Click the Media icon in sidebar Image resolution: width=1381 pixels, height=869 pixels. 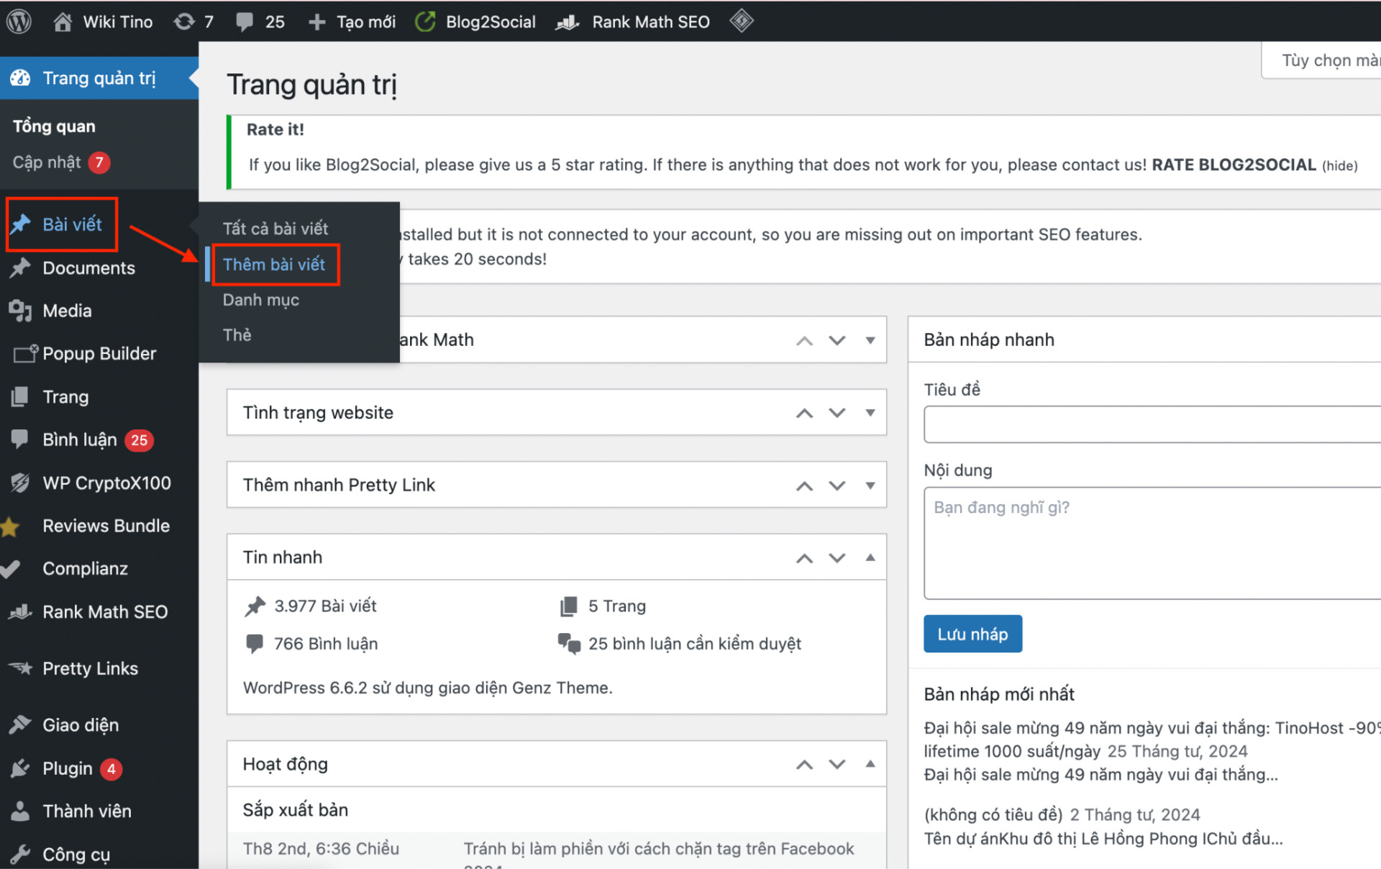tap(20, 311)
